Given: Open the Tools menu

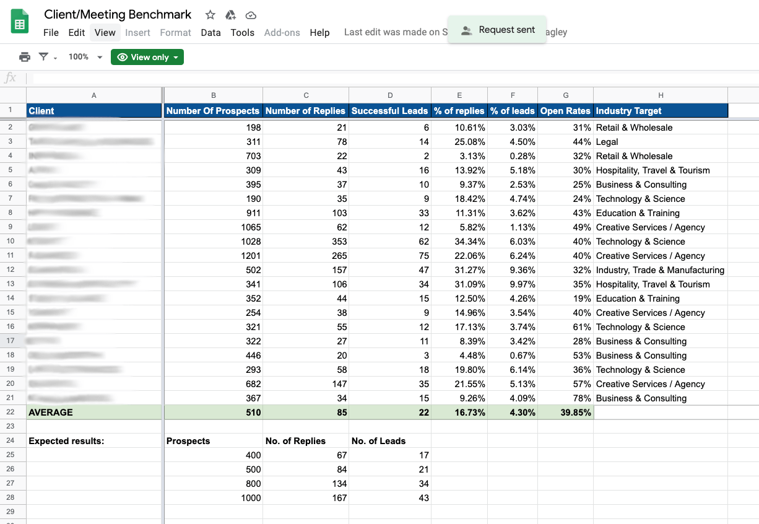Looking at the screenshot, I should pos(243,33).
